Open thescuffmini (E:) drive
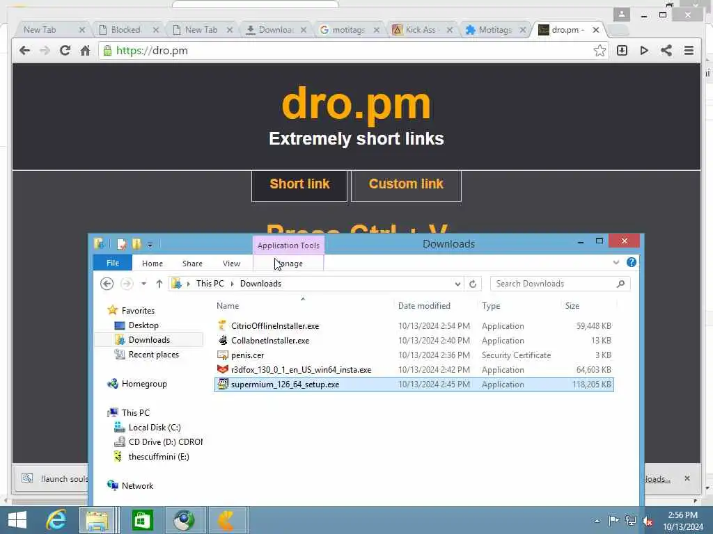This screenshot has width=713, height=534. tap(158, 457)
